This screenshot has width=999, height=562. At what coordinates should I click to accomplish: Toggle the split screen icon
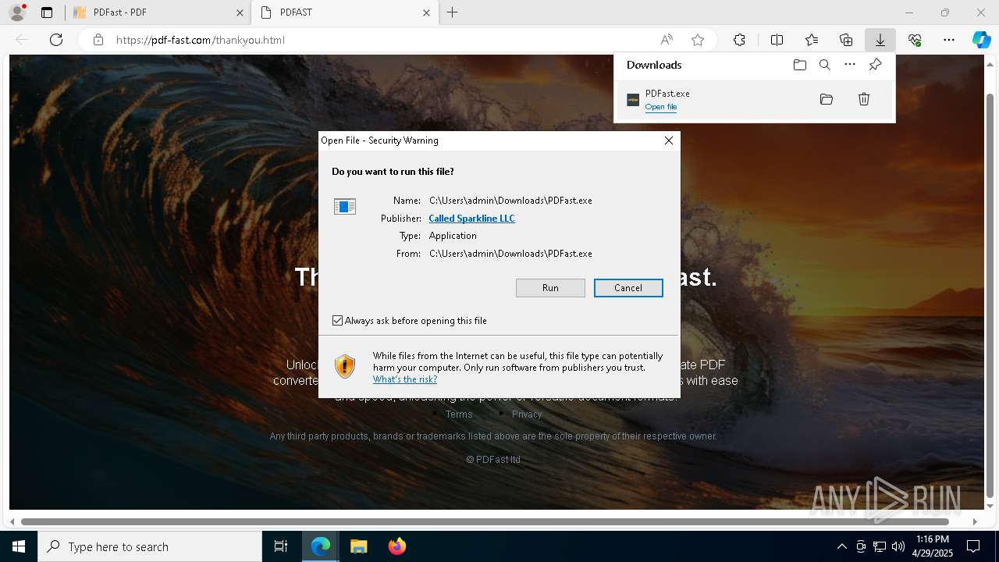(x=777, y=40)
